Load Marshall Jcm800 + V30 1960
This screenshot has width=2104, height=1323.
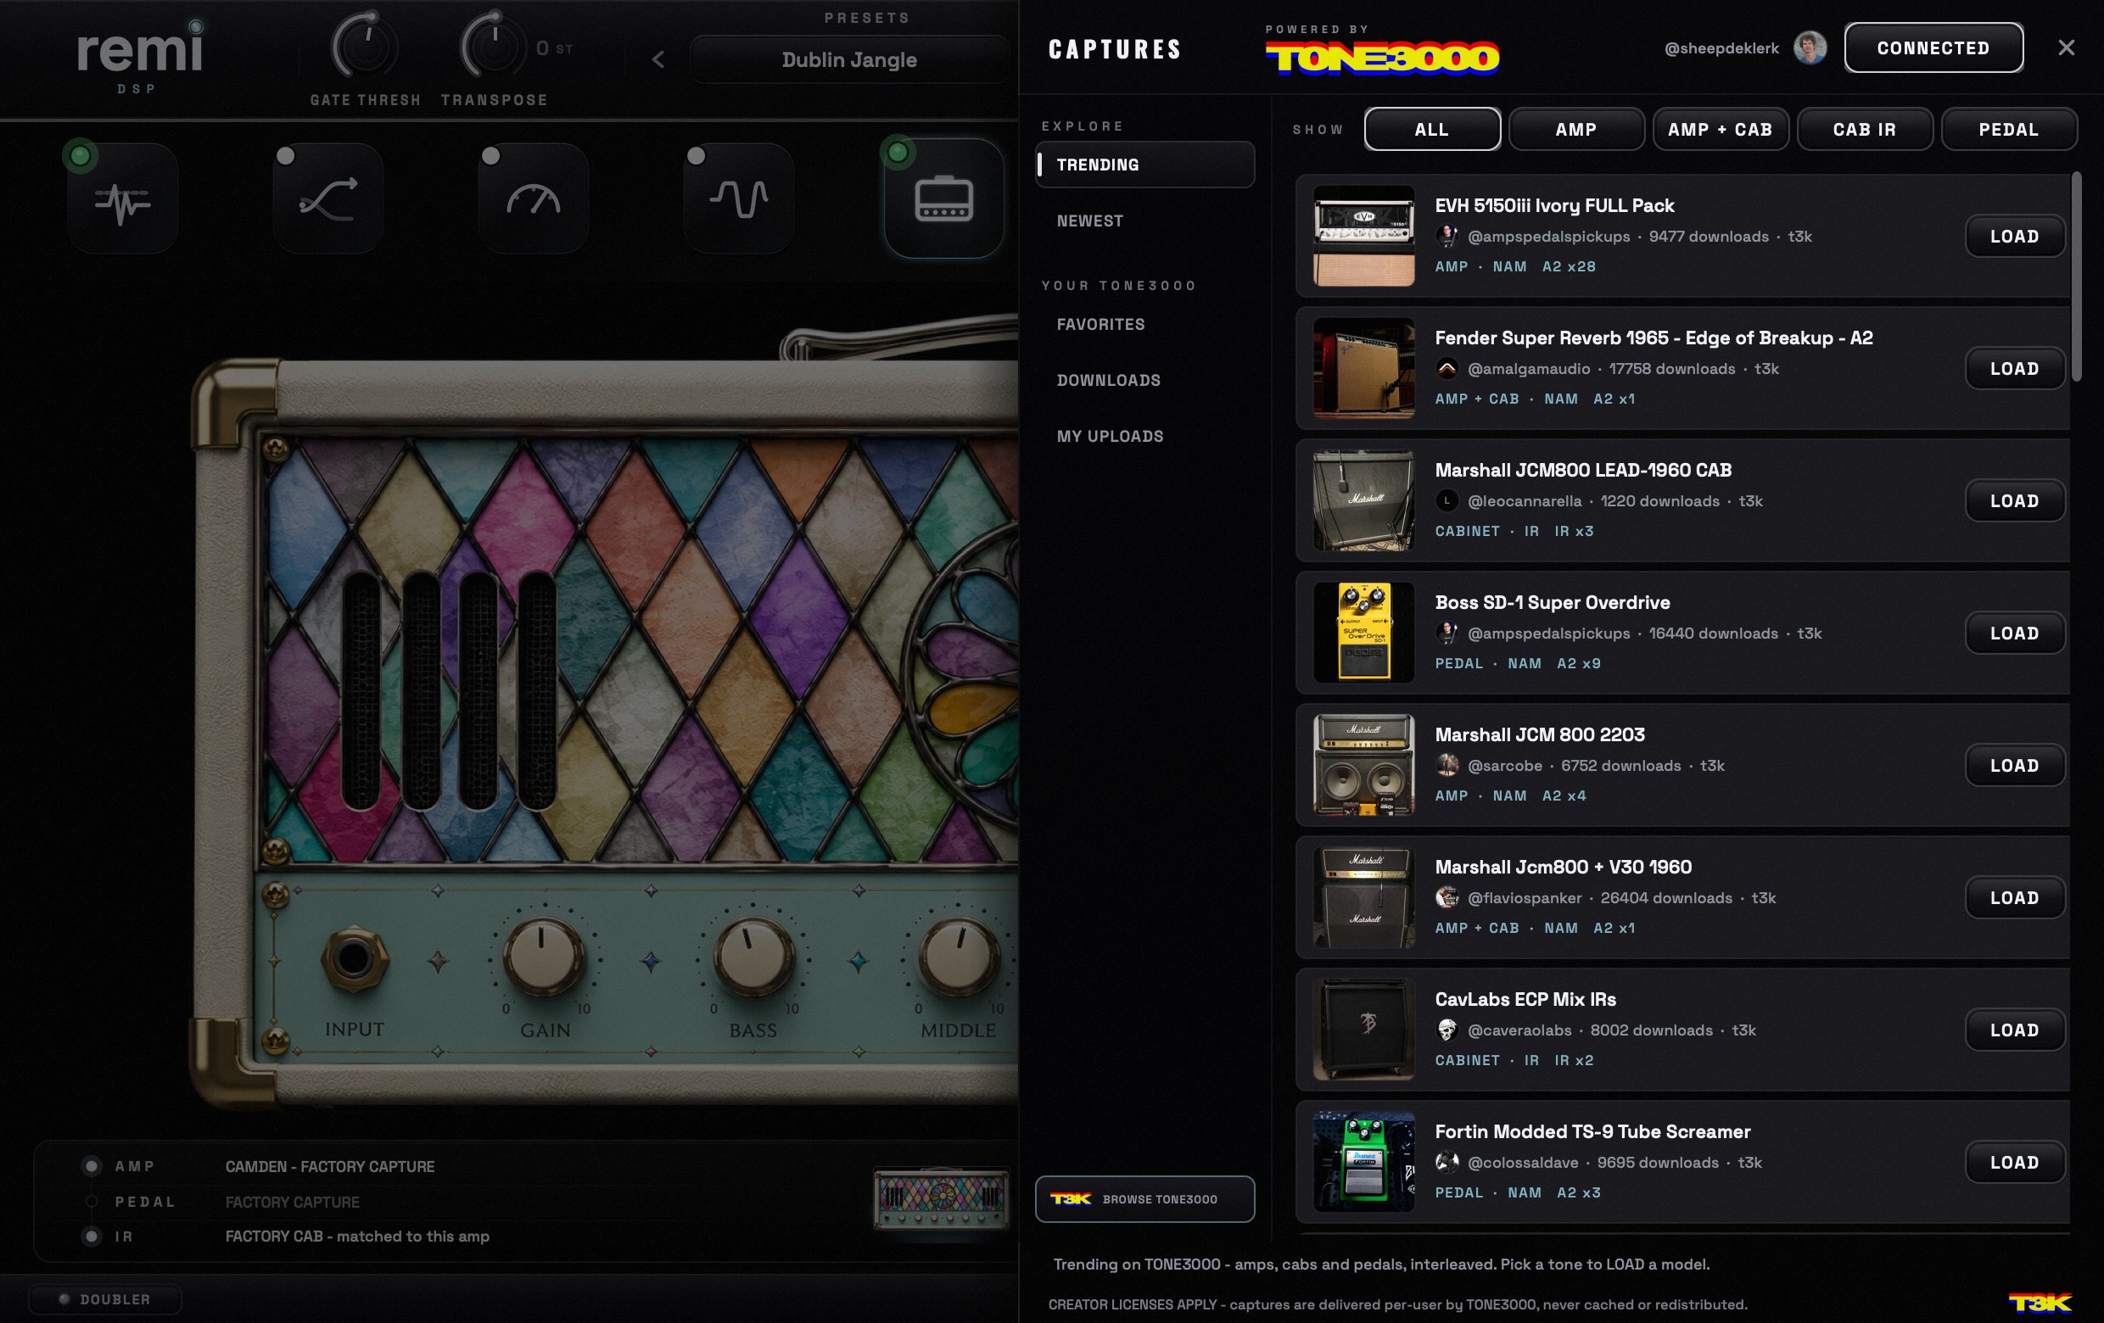pos(2015,898)
